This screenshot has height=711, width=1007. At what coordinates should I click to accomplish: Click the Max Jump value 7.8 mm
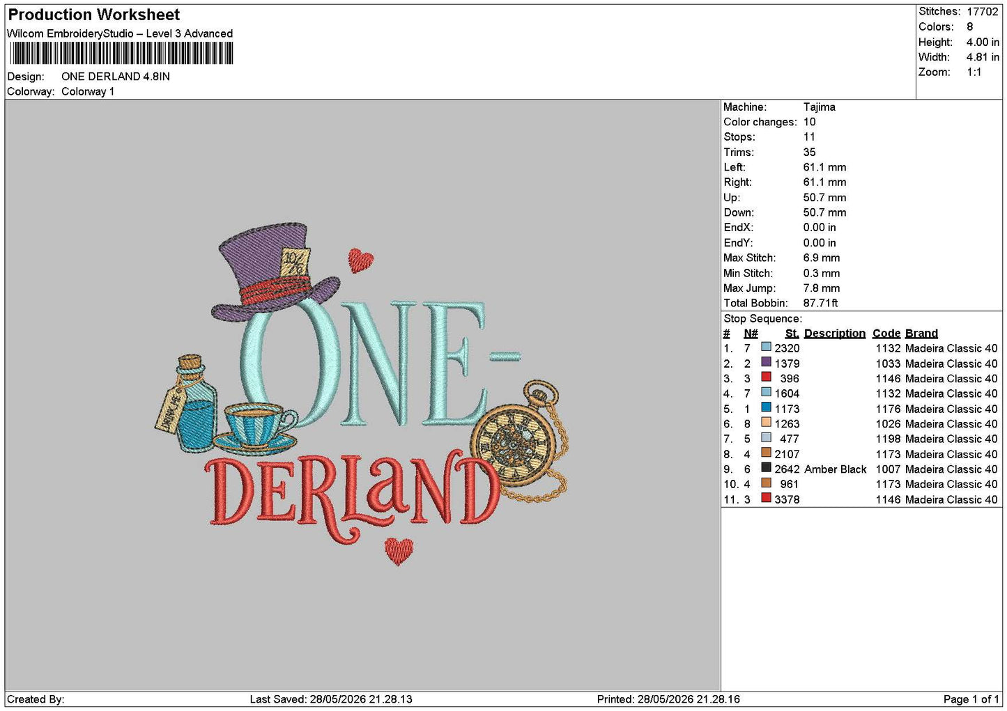pos(822,288)
